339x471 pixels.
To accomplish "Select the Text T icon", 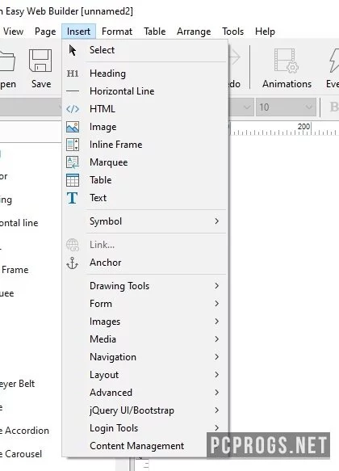I will [73, 198].
